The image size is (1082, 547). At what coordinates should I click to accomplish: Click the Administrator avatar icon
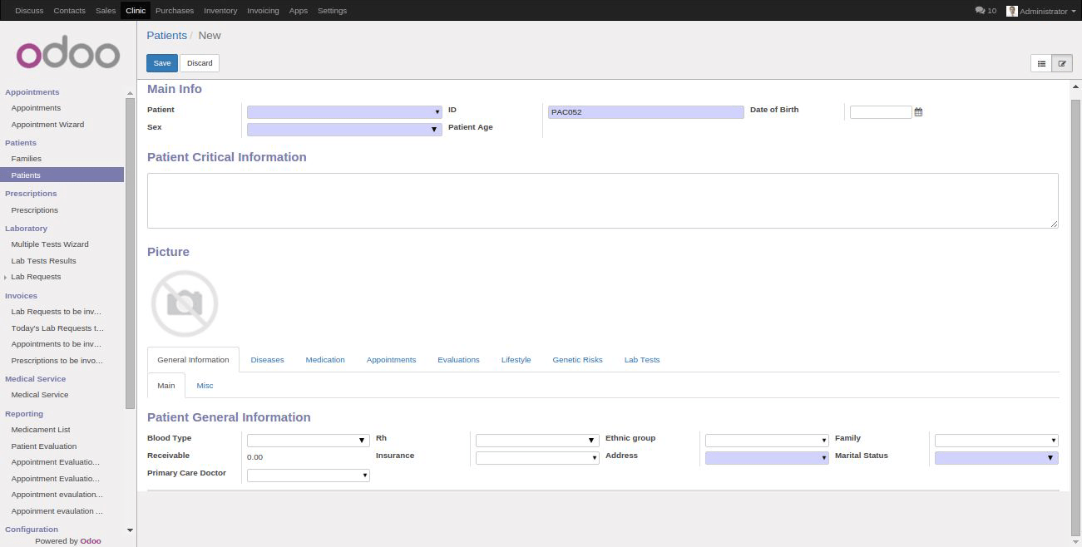click(x=1011, y=11)
